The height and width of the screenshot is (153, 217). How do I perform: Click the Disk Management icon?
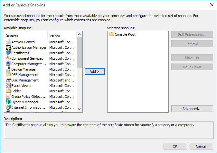click(x=8, y=80)
